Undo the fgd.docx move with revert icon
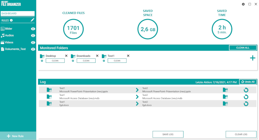259x140 pixels. click(x=246, y=103)
